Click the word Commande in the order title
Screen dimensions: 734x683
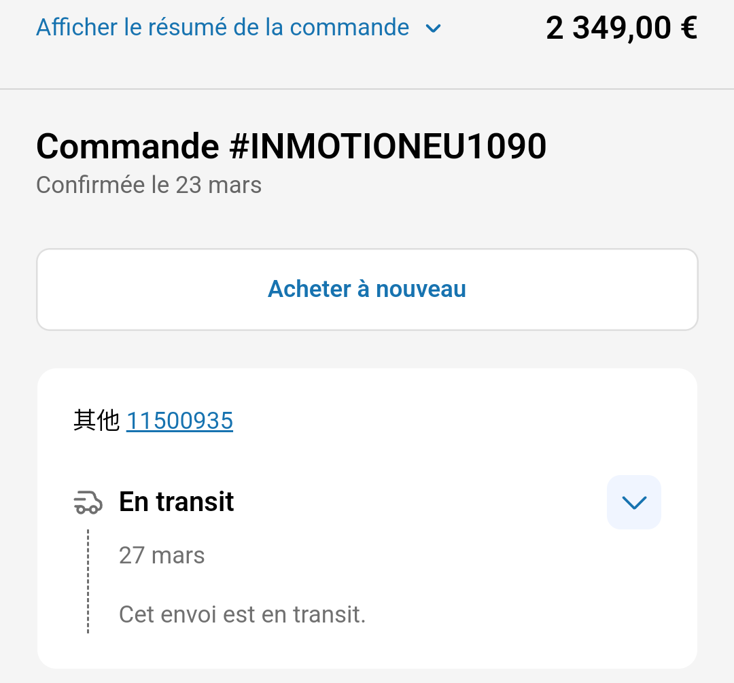click(x=128, y=146)
